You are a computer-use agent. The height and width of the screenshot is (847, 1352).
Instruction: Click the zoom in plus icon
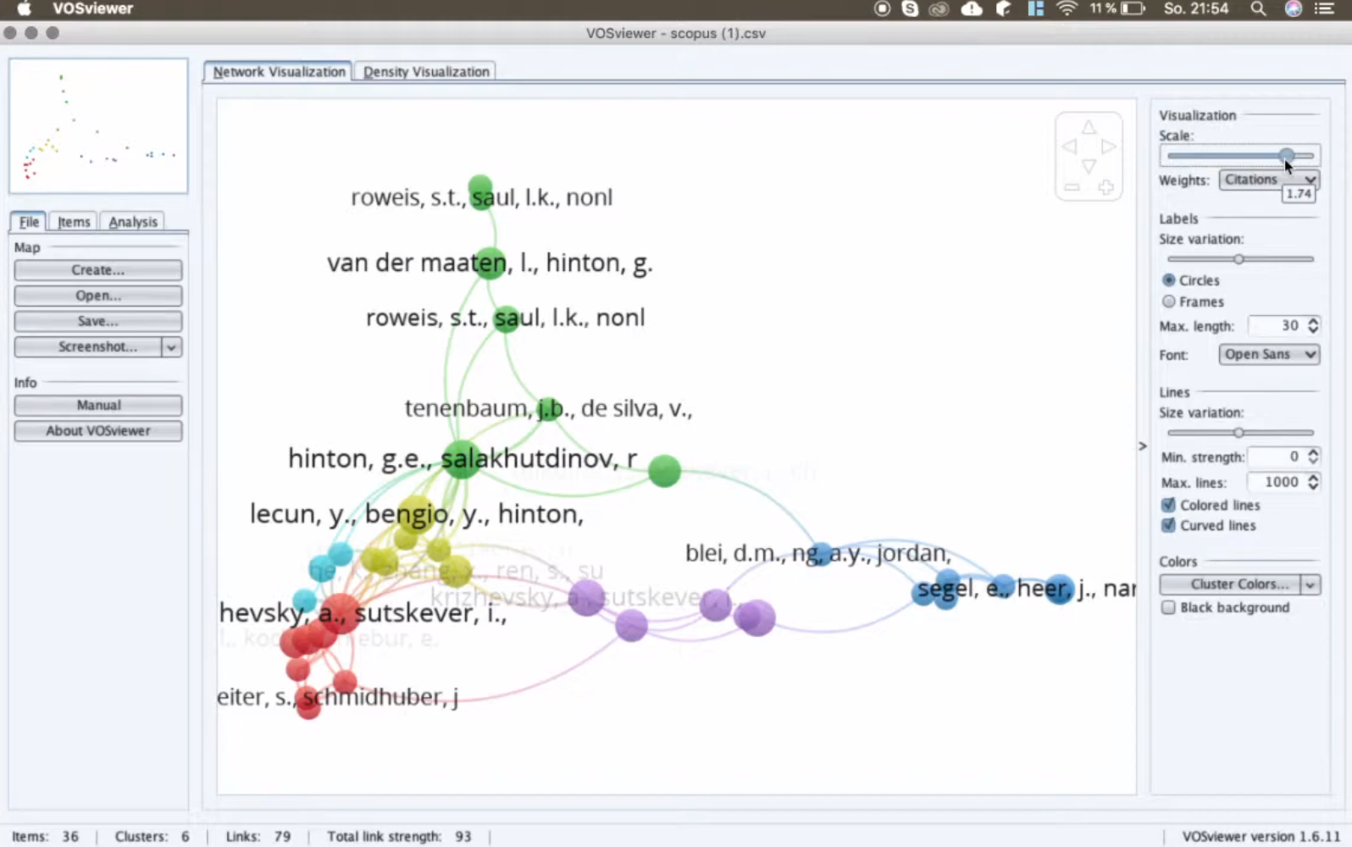coord(1105,187)
